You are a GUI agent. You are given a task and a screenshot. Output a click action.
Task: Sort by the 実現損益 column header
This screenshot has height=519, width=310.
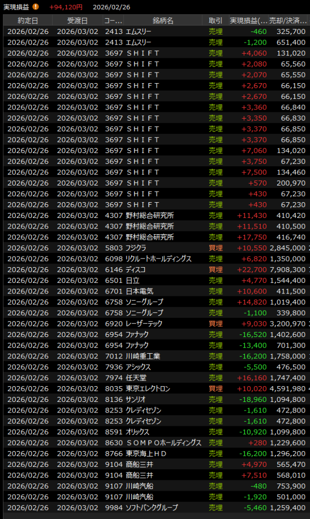point(248,20)
